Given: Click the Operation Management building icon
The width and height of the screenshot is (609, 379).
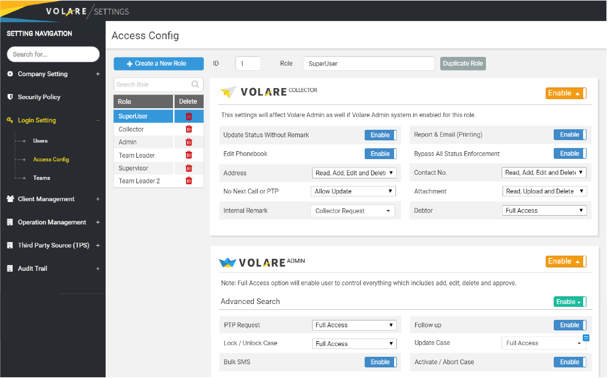Looking at the screenshot, I should click(10, 222).
